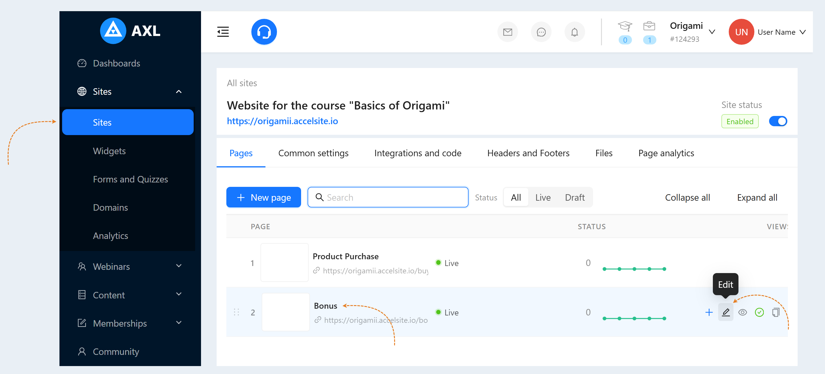Open support via the headset icon

click(x=264, y=32)
